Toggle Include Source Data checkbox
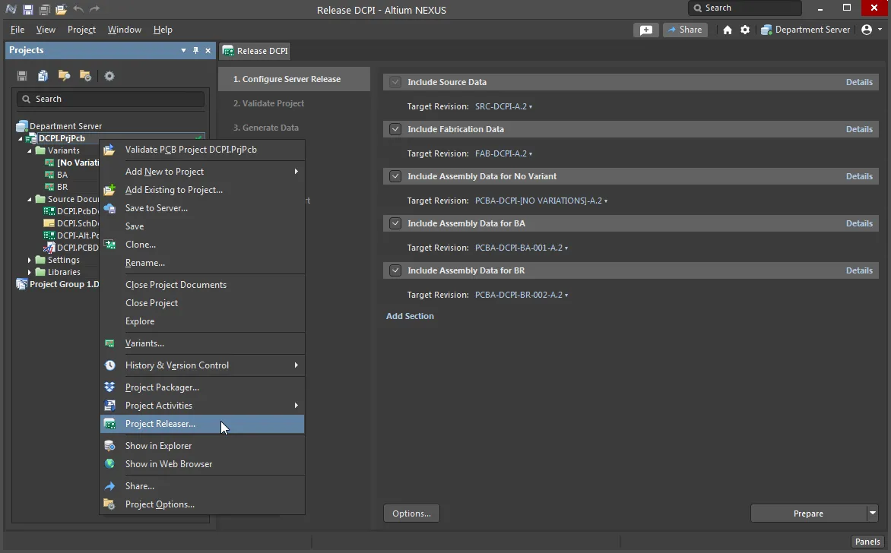 (395, 82)
